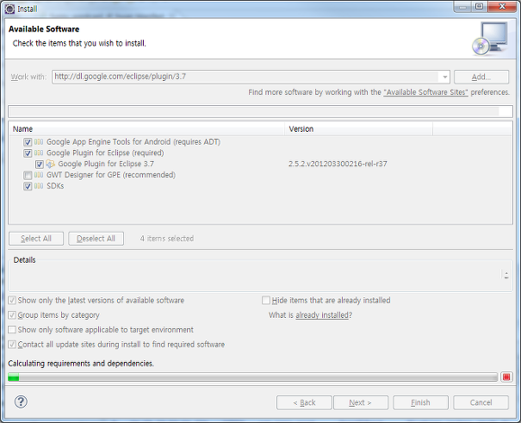Enable Hide items that are already installed
The height and width of the screenshot is (423, 521).
266,301
